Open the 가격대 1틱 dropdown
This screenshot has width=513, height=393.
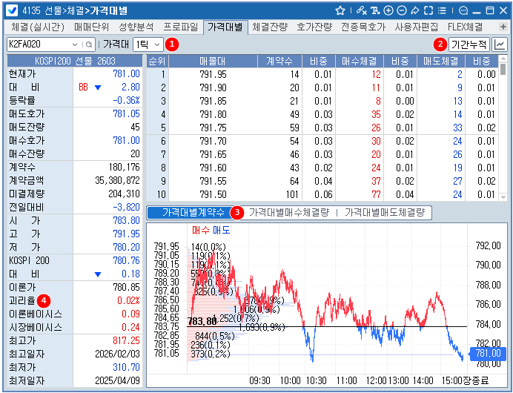[148, 44]
